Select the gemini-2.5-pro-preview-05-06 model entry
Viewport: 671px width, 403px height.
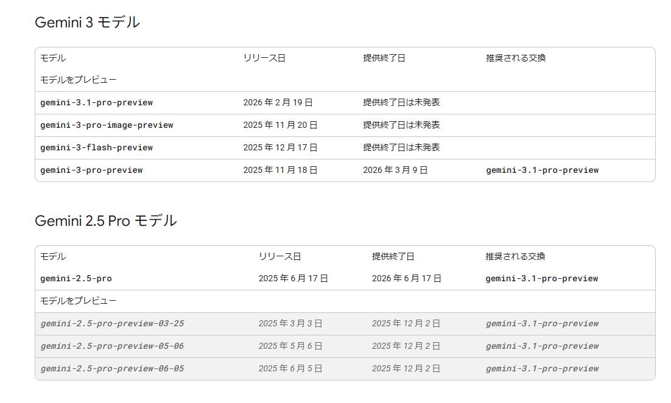[112, 346]
